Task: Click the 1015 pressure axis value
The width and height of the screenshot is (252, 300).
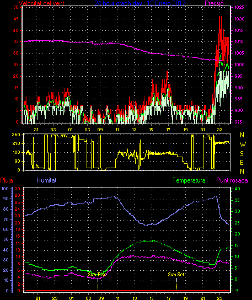Action: (239, 30)
